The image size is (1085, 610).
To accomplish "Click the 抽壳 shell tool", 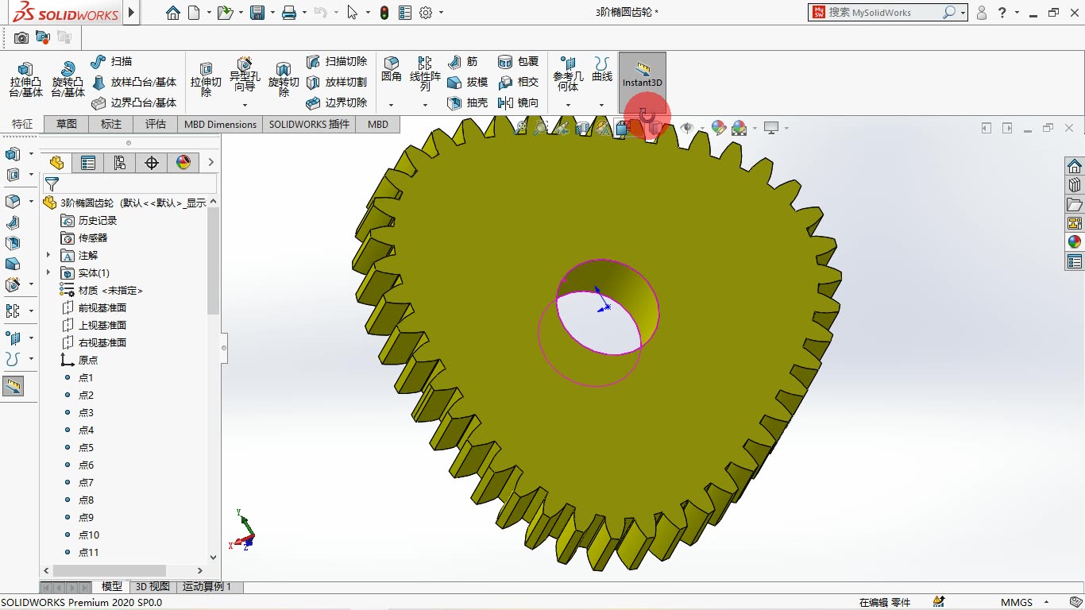I will pyautogui.click(x=467, y=103).
